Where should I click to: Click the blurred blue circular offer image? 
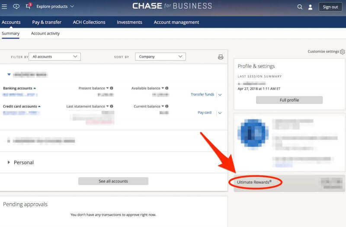253,133
